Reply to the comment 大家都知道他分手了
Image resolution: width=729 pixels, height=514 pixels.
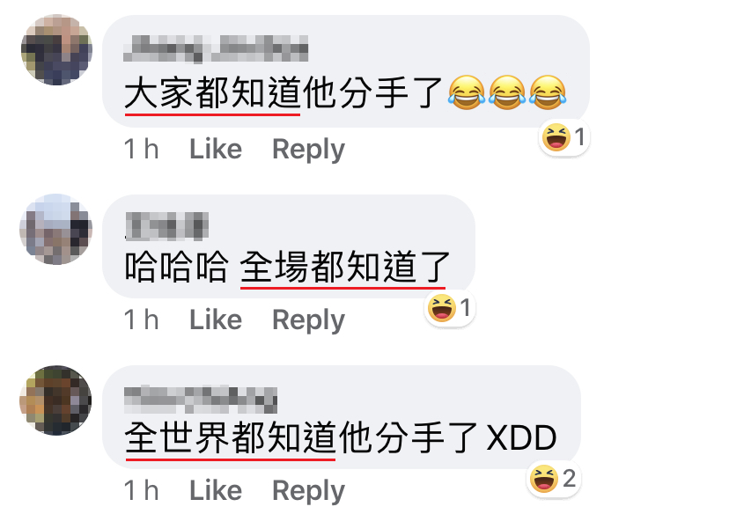point(308,150)
